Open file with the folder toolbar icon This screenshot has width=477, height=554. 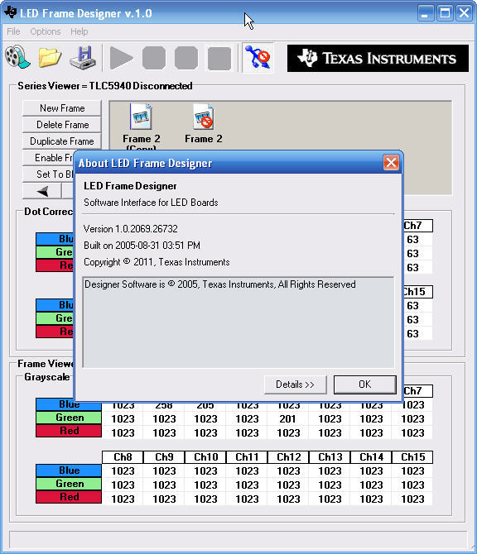click(50, 57)
